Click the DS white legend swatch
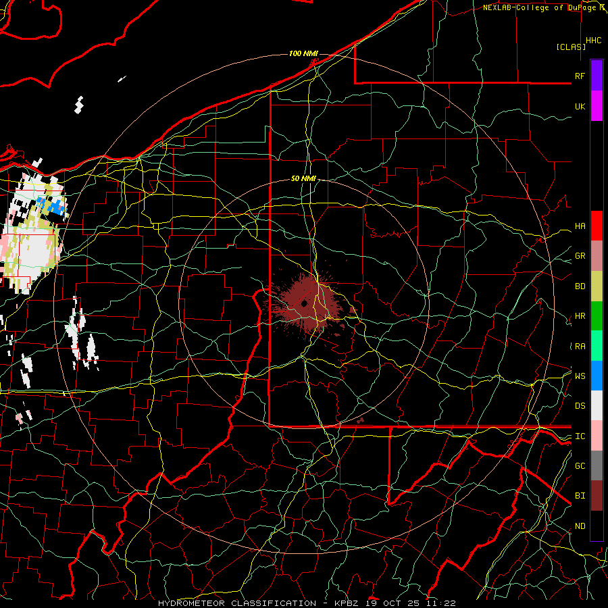608x608 pixels. click(x=597, y=405)
